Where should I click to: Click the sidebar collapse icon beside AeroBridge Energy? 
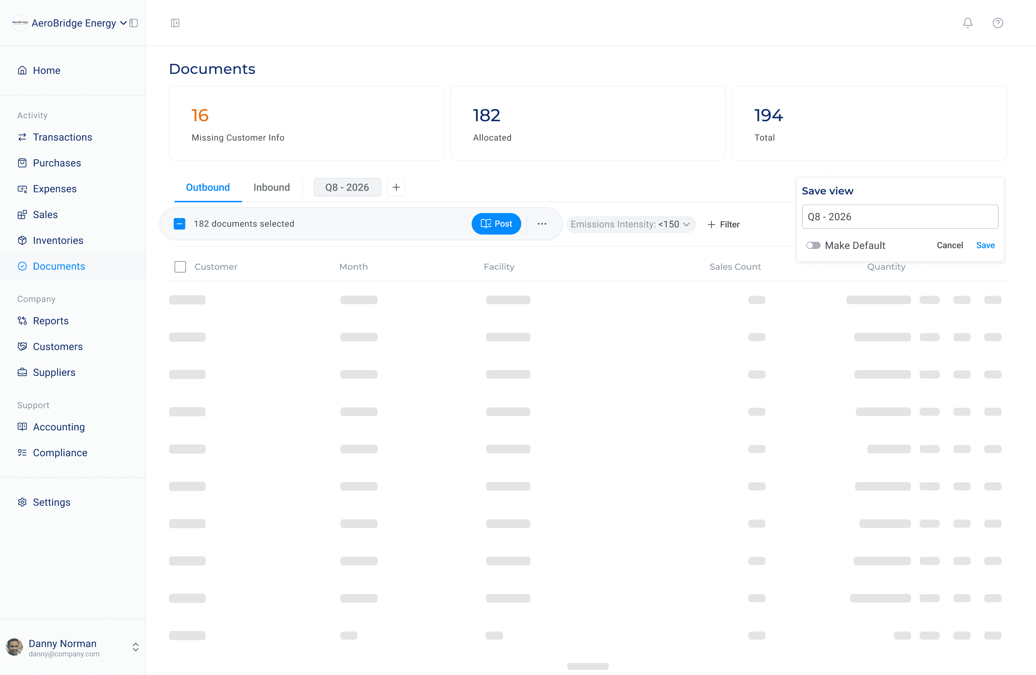click(x=134, y=23)
